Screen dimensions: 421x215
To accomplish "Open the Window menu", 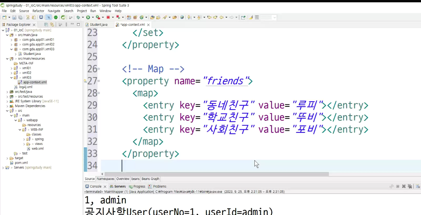I will [x=105, y=11].
